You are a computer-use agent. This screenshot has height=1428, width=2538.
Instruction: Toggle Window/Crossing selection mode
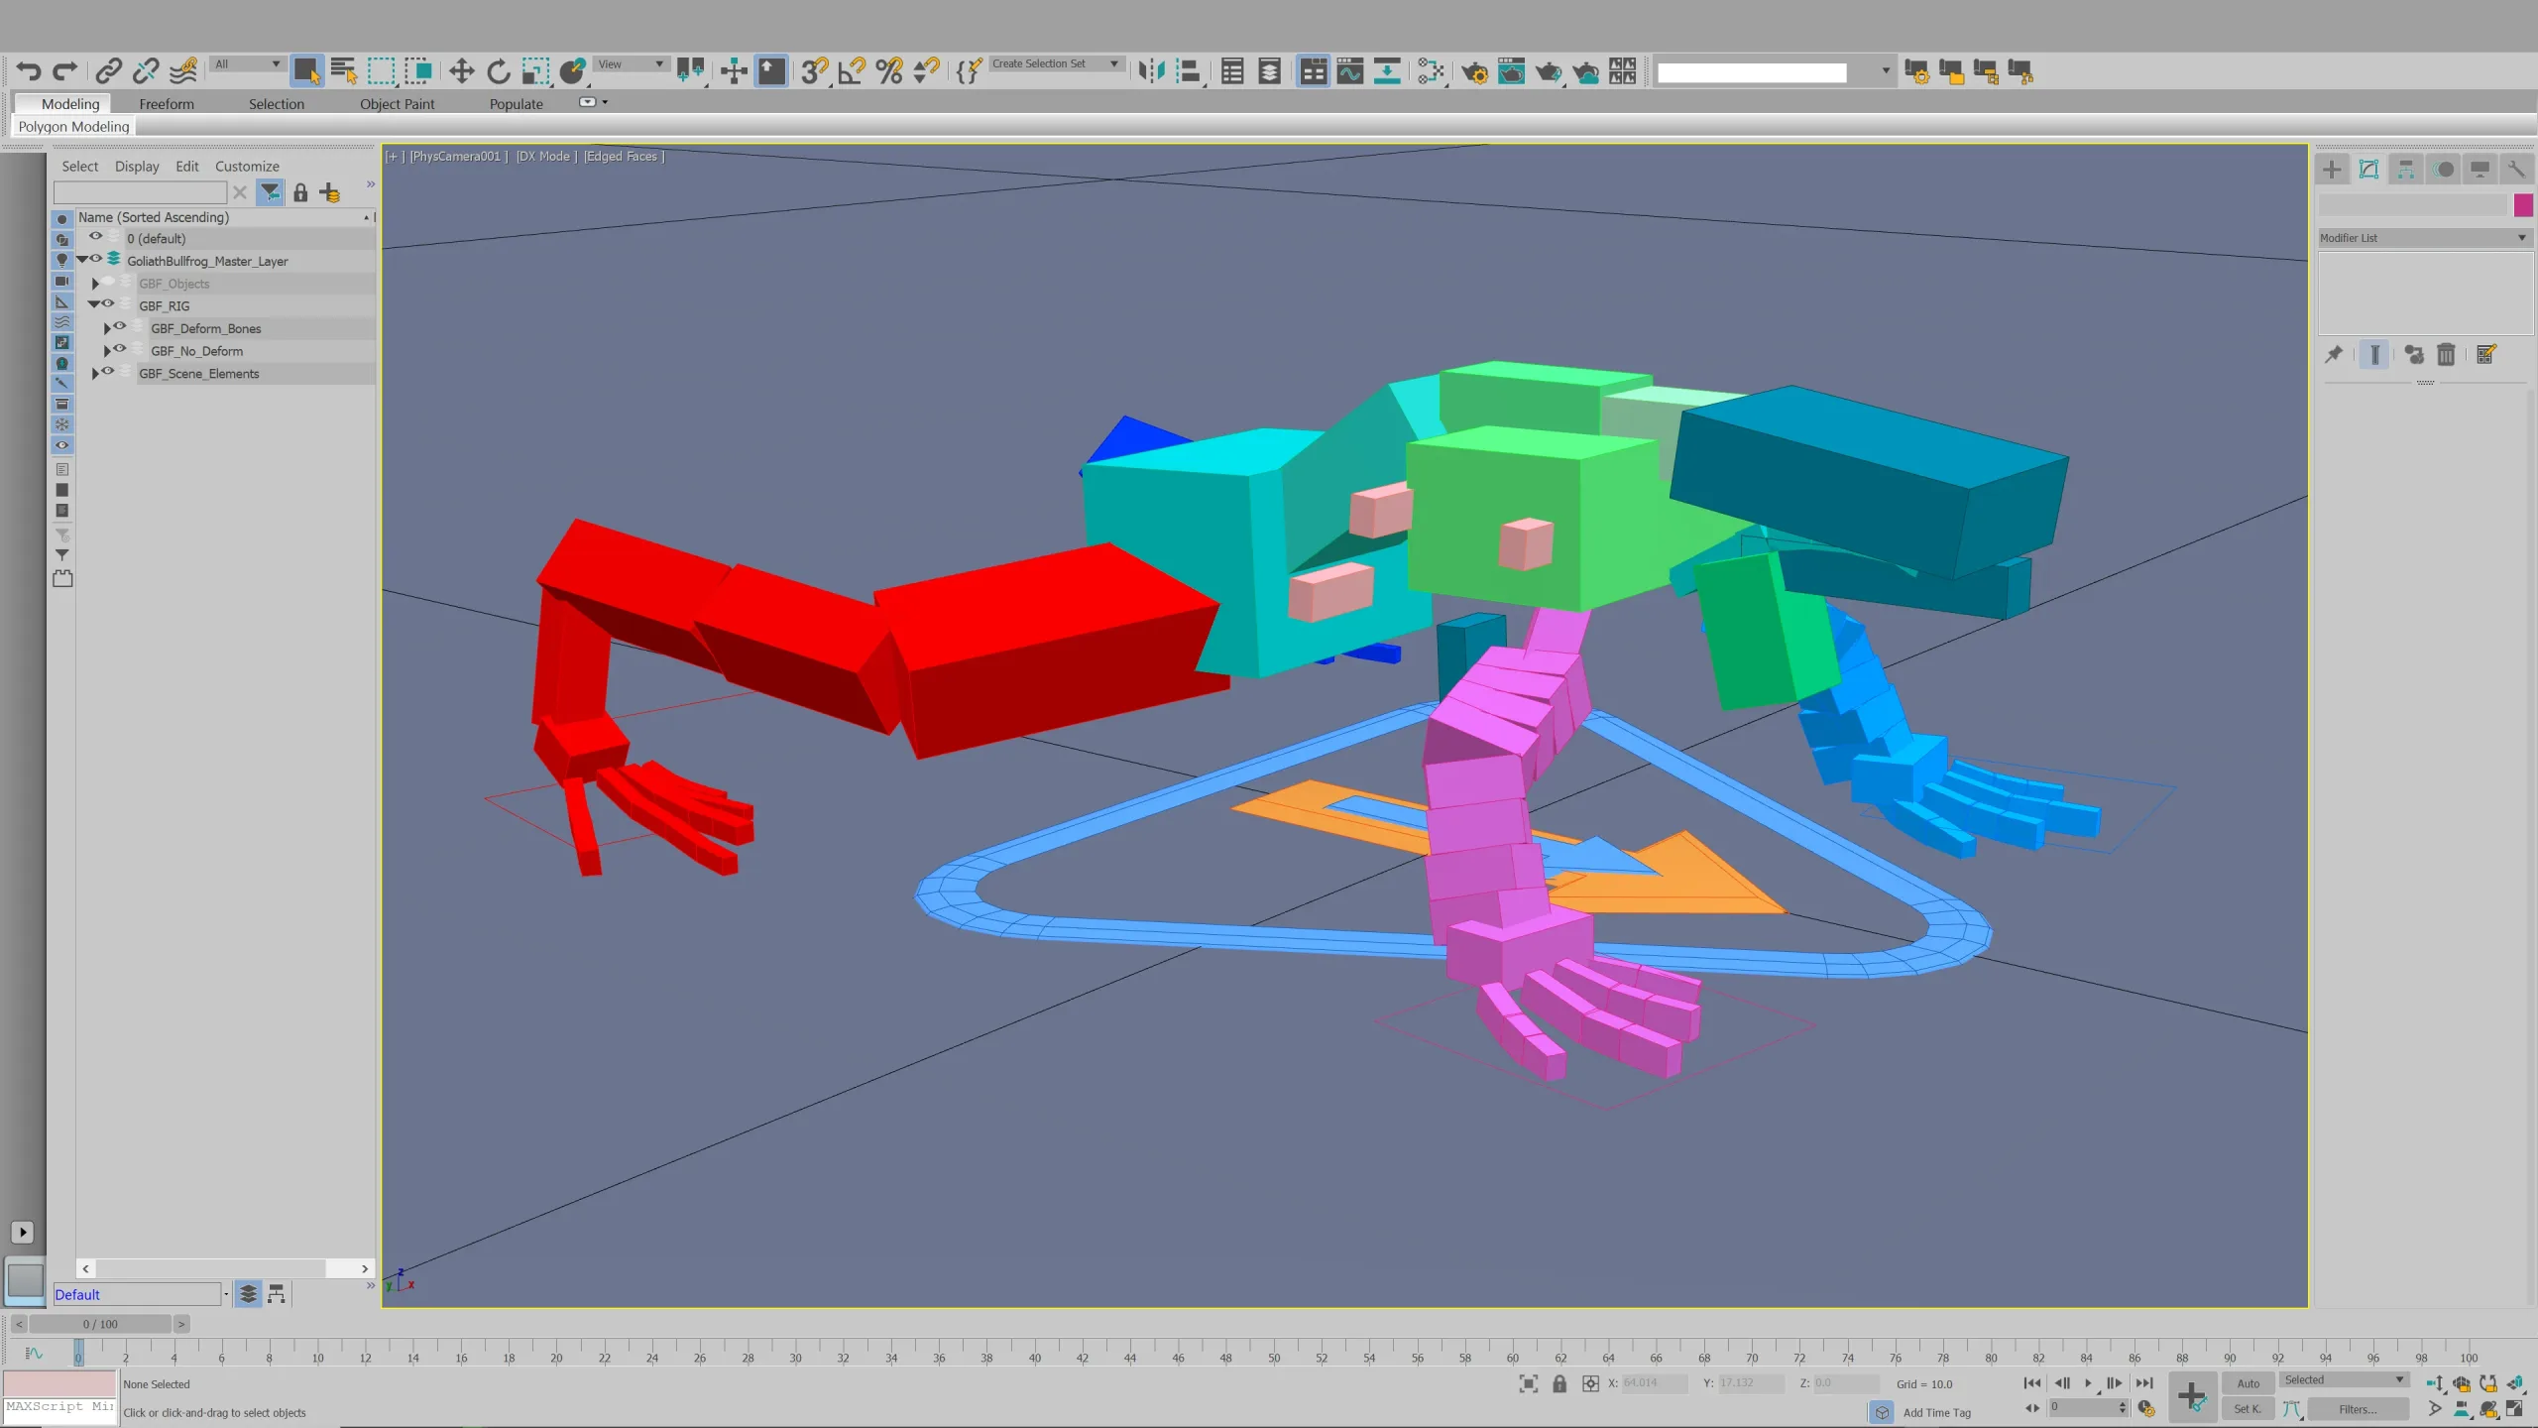418,71
